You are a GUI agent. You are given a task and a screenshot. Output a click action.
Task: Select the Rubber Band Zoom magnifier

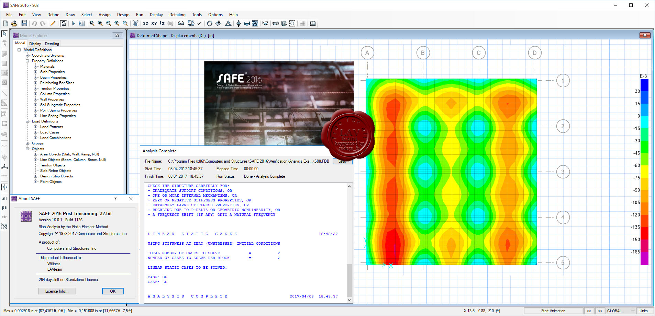click(92, 23)
